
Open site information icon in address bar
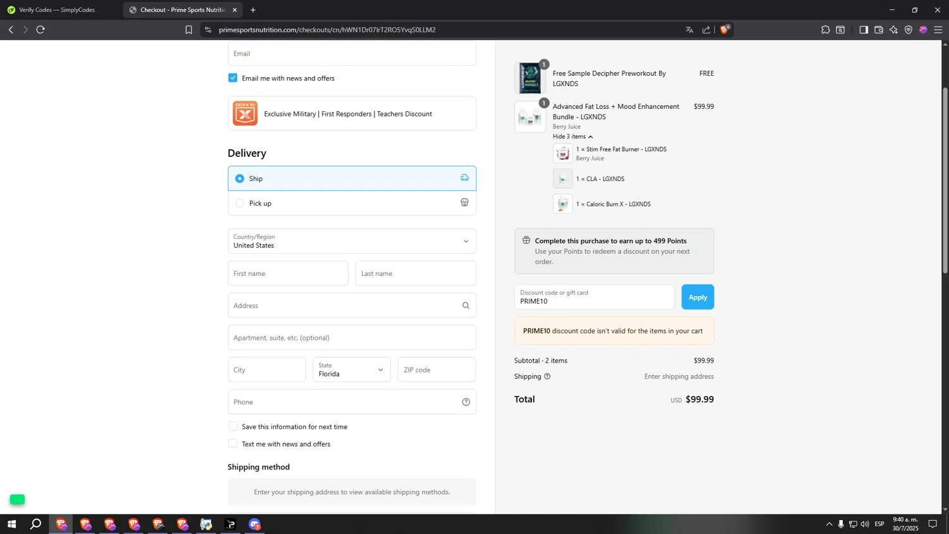208,30
